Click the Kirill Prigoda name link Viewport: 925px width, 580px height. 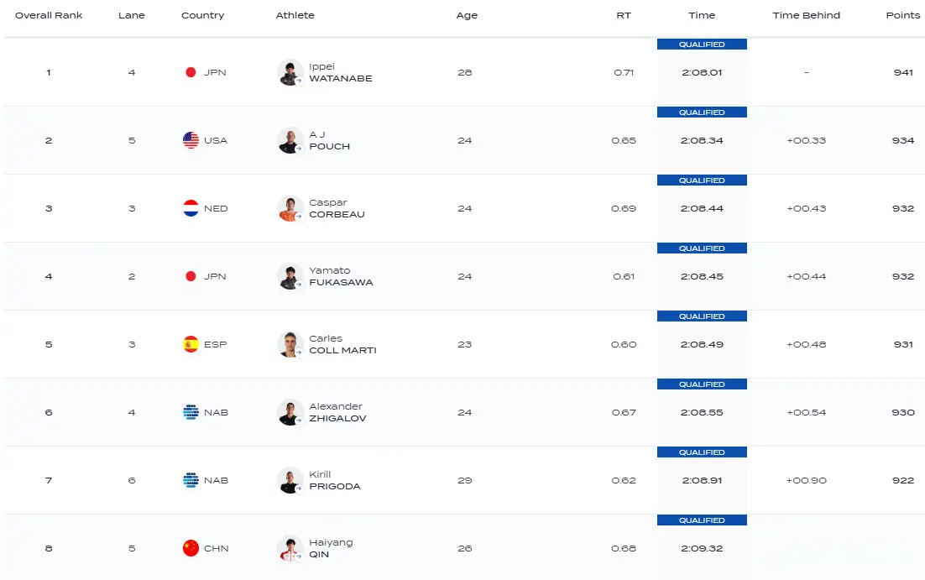[x=334, y=480]
